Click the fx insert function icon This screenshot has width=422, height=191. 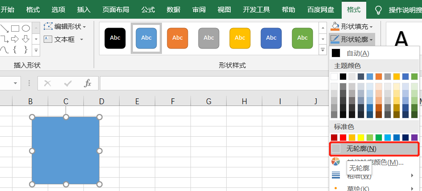88,83
